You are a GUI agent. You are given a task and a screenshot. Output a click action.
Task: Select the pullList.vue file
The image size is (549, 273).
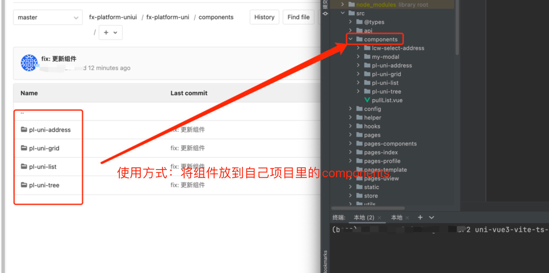[x=387, y=100]
